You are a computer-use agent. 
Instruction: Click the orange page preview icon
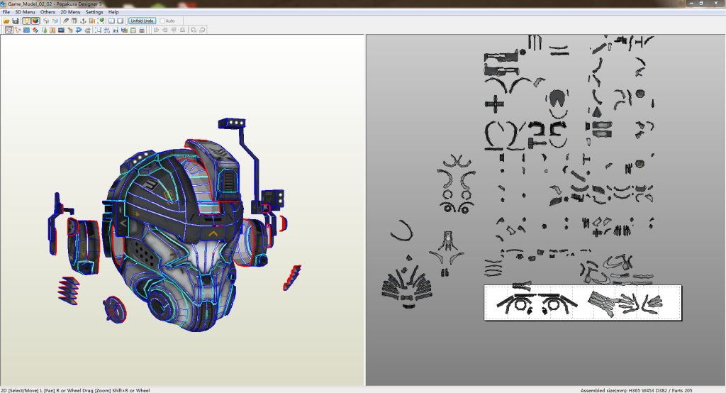133,30
